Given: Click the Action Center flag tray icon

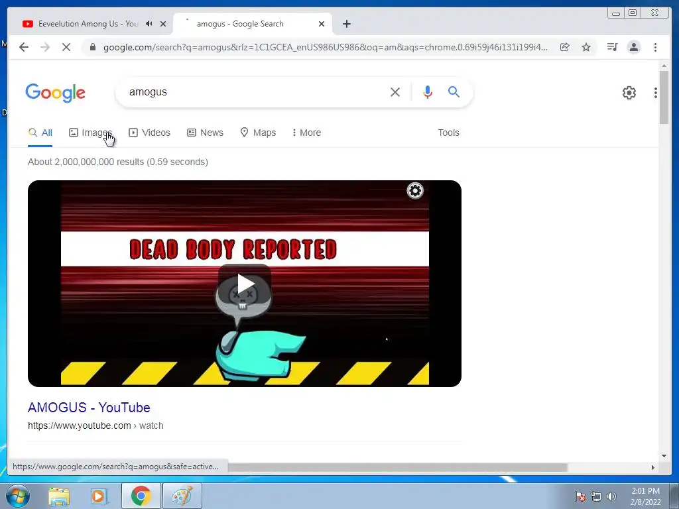Looking at the screenshot, I should click(580, 496).
